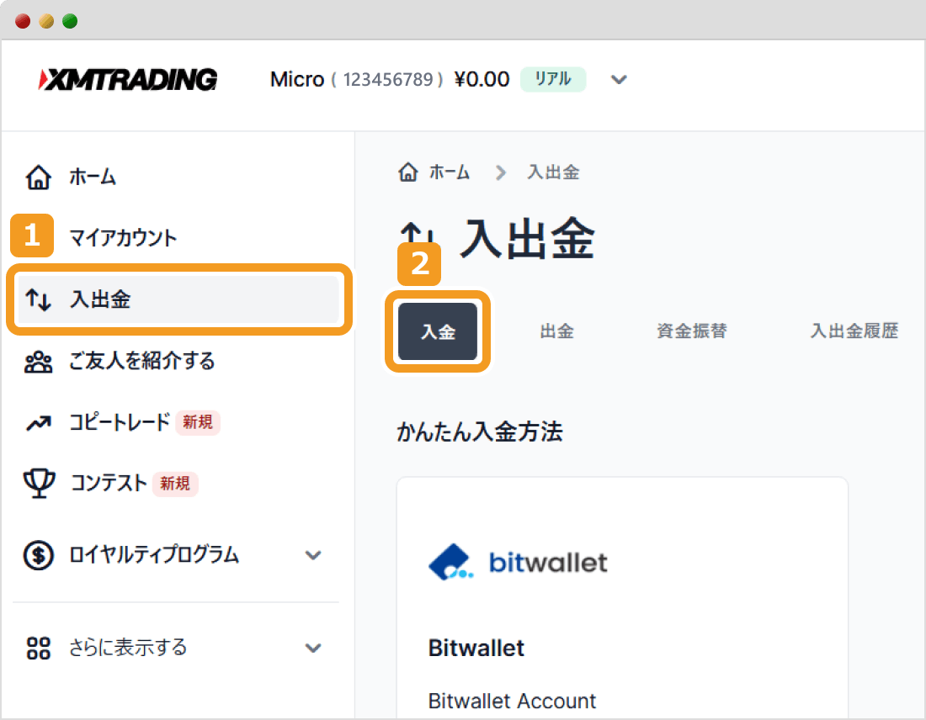
Task: Click the show-more grid icon
Action: (x=39, y=648)
